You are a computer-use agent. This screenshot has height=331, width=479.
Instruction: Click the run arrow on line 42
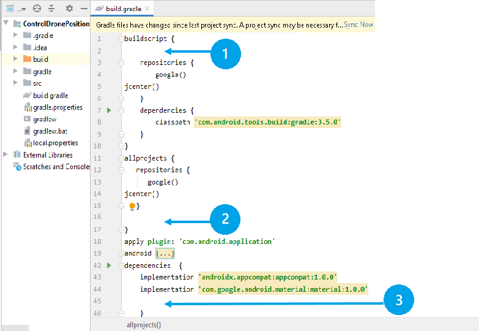tap(109, 265)
